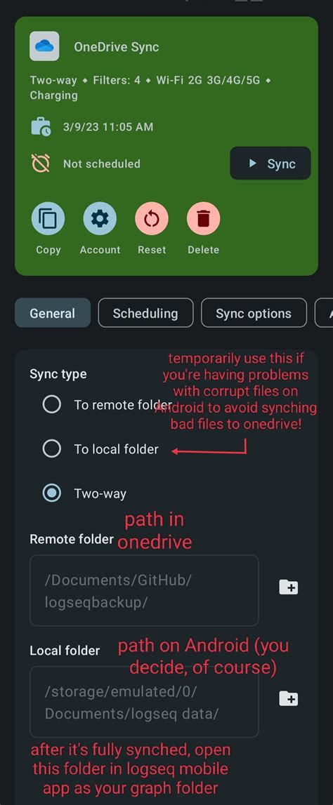Screen dimensions: 333x805
Task: Click the Remote folder path field
Action: [144, 590]
